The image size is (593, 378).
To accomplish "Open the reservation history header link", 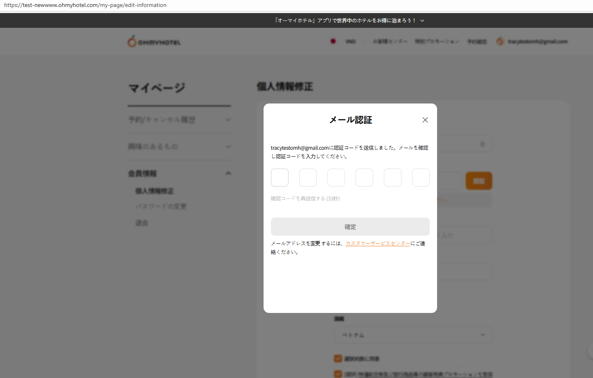I will click(477, 41).
